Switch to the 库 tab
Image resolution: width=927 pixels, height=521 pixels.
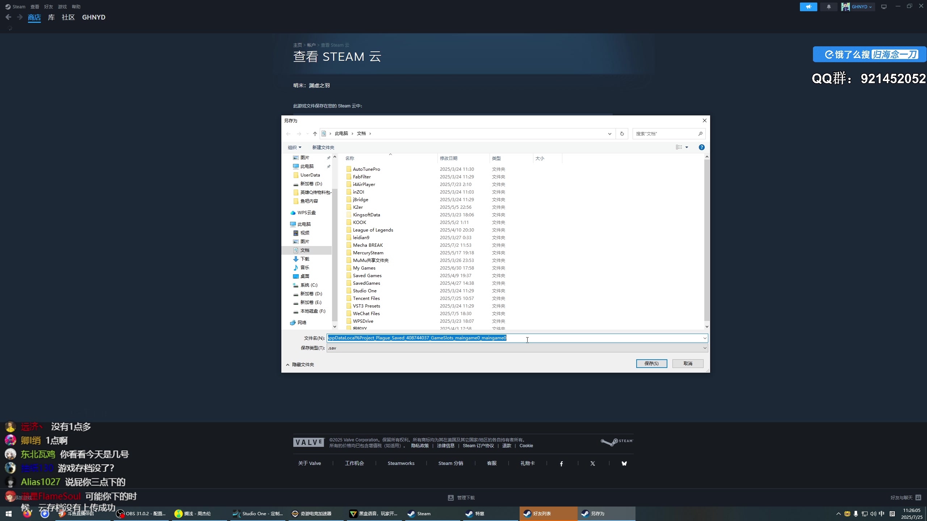pyautogui.click(x=51, y=17)
